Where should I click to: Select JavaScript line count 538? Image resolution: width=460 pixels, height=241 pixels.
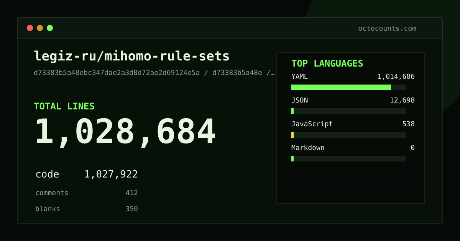point(408,124)
